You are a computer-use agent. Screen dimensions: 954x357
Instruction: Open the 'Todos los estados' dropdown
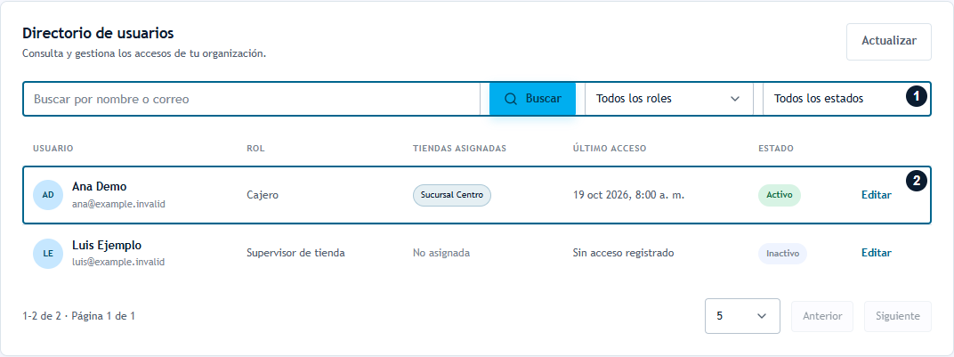pos(845,99)
